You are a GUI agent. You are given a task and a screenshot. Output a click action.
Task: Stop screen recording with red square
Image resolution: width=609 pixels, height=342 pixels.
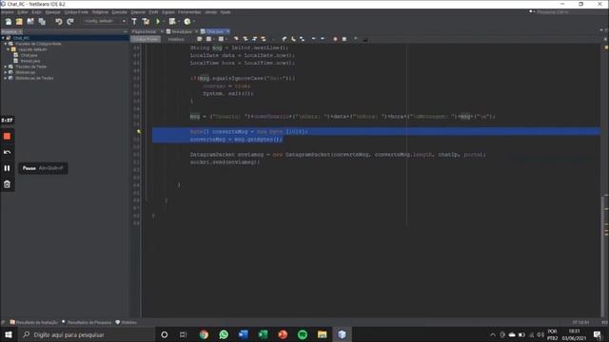[x=7, y=137]
